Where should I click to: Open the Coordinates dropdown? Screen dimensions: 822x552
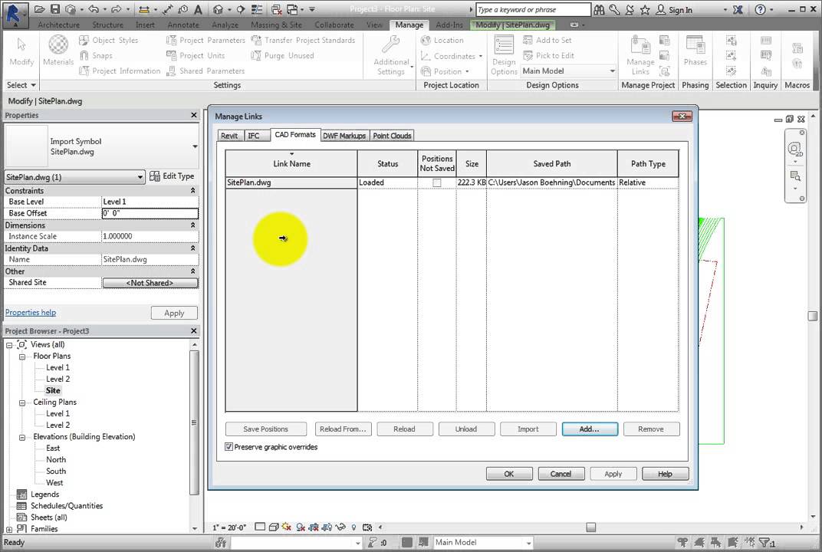coord(451,56)
